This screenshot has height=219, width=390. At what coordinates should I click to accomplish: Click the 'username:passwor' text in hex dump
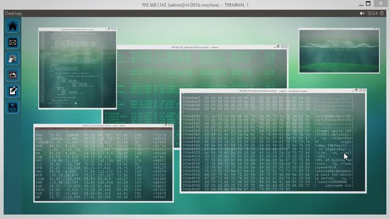335,171
